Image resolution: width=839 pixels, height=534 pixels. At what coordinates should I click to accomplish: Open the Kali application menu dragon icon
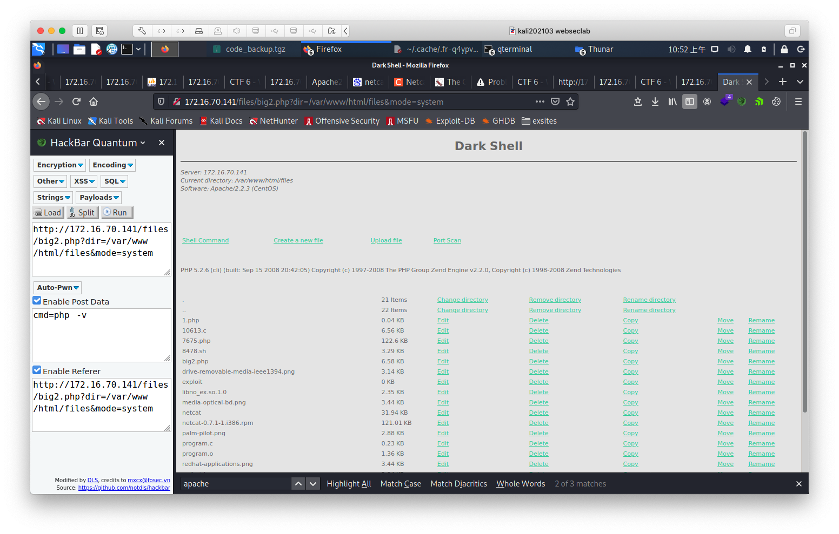(38, 49)
